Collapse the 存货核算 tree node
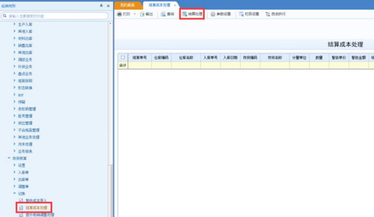This screenshot has height=217, width=374. click(8, 158)
